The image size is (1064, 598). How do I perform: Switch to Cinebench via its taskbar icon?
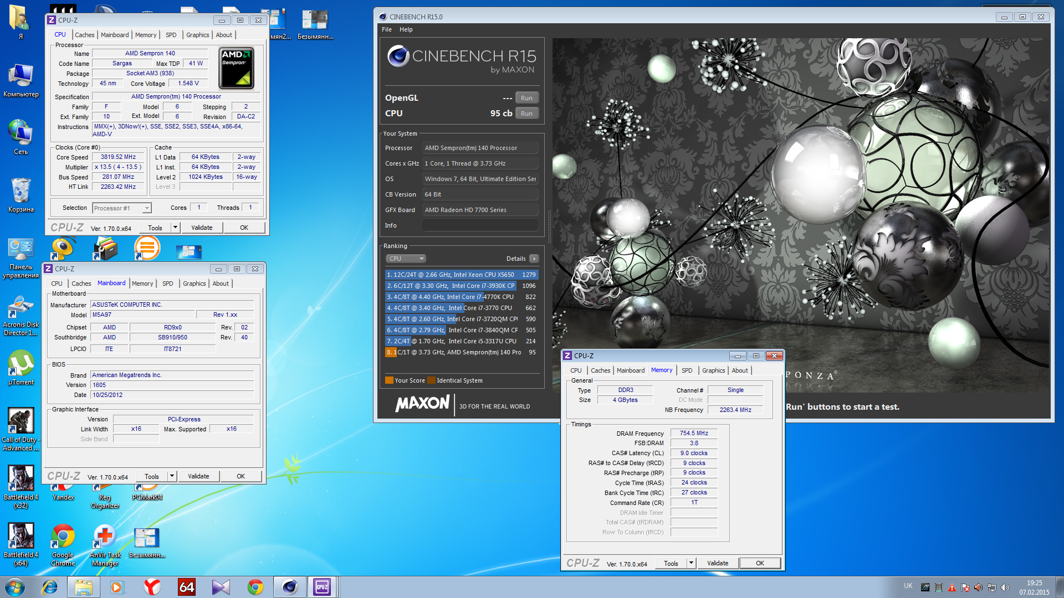289,587
